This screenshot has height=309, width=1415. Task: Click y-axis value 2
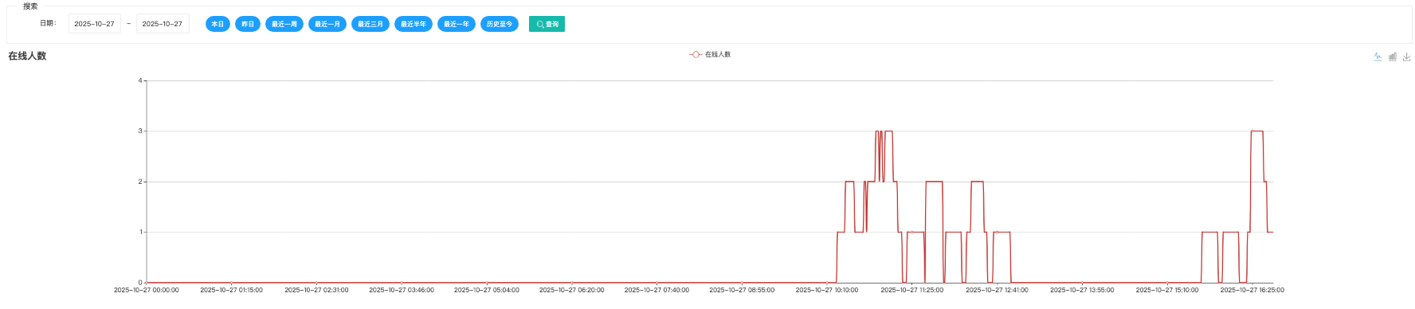pos(140,182)
